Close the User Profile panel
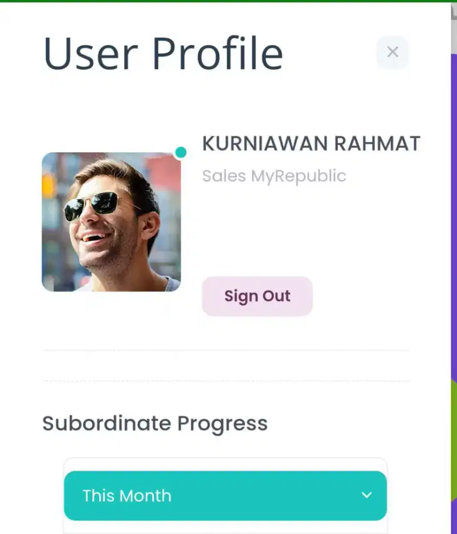This screenshot has width=457, height=534. [x=392, y=52]
